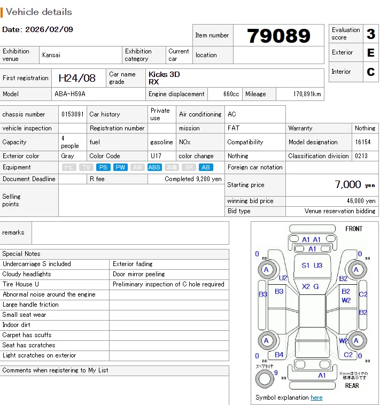
Task: Select the evaluation score value 3
Action: (x=371, y=34)
